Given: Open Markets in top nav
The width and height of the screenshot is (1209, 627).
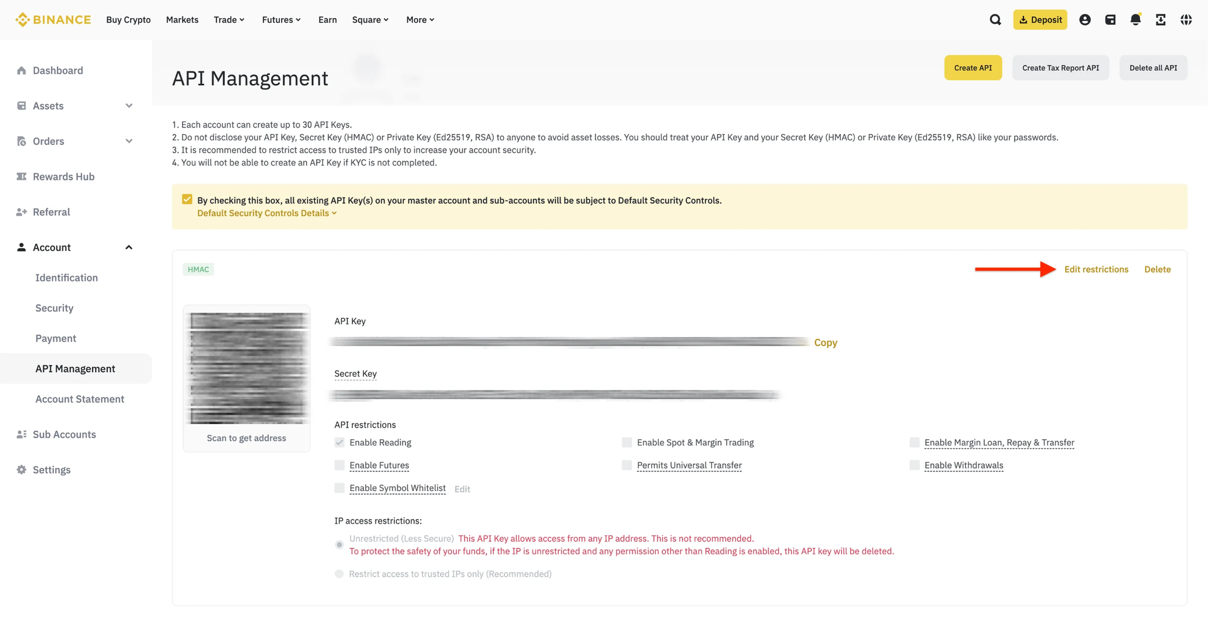Looking at the screenshot, I should coord(182,20).
